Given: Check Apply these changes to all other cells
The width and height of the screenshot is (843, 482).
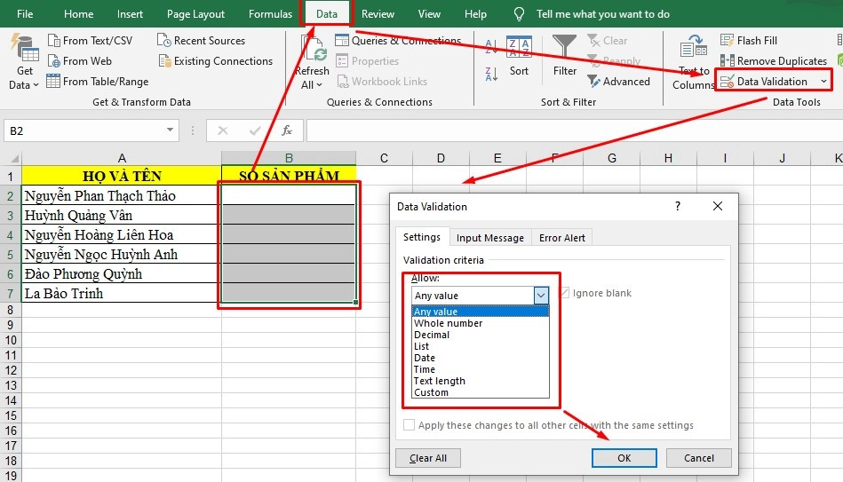Looking at the screenshot, I should (410, 425).
